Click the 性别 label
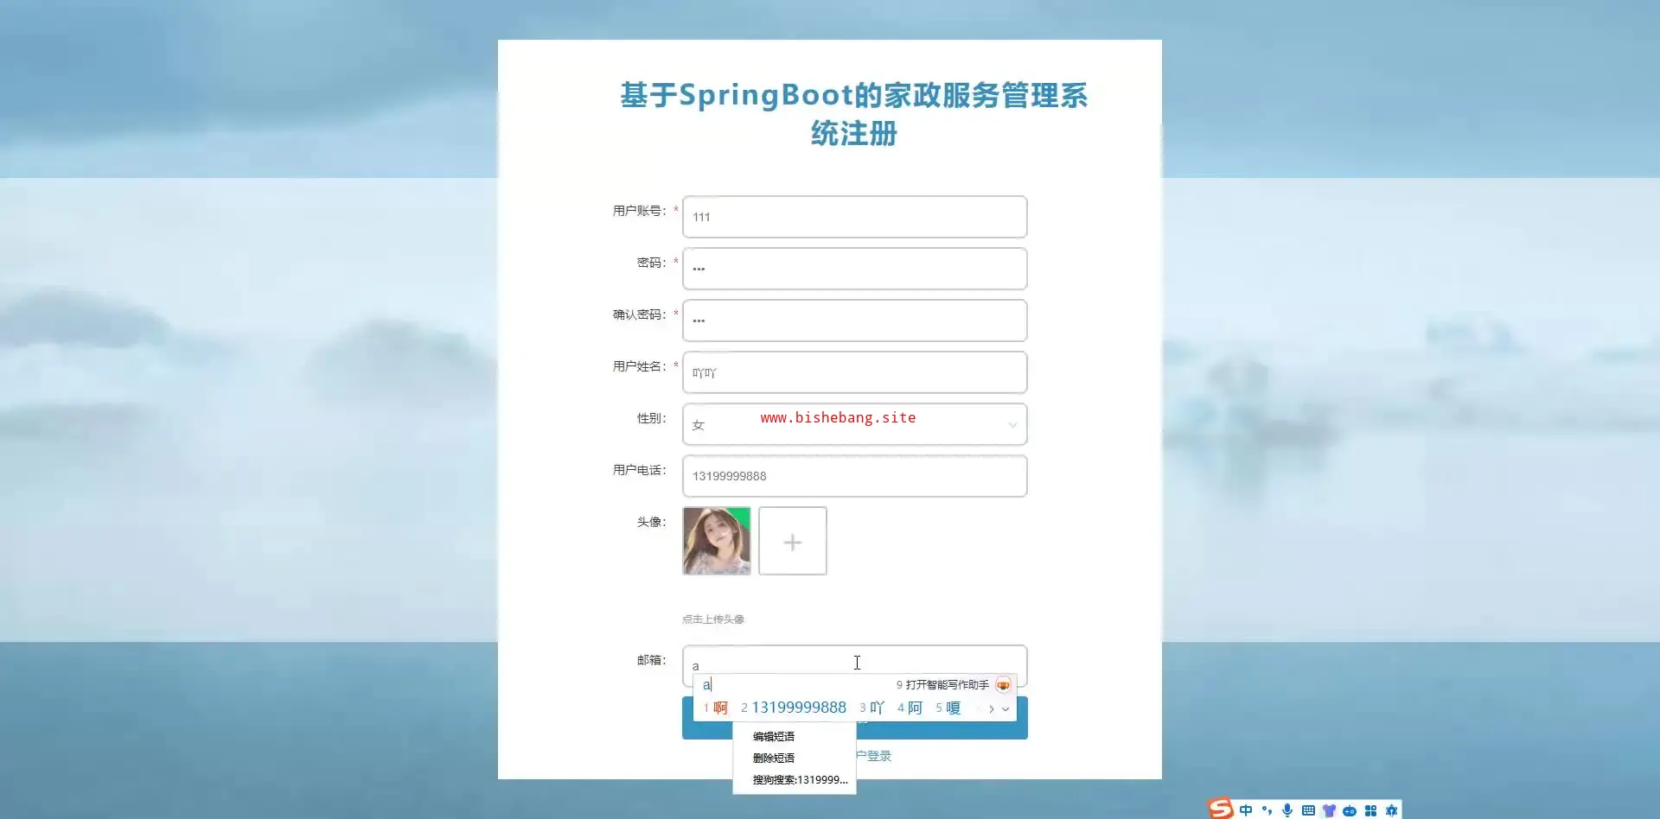Viewport: 1660px width, 819px height. click(x=652, y=418)
